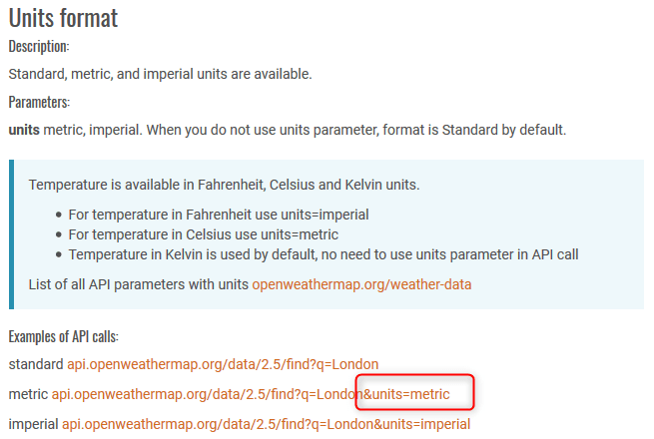
Task: Click the Standard, metric, and imperial units sentence
Action: point(160,74)
